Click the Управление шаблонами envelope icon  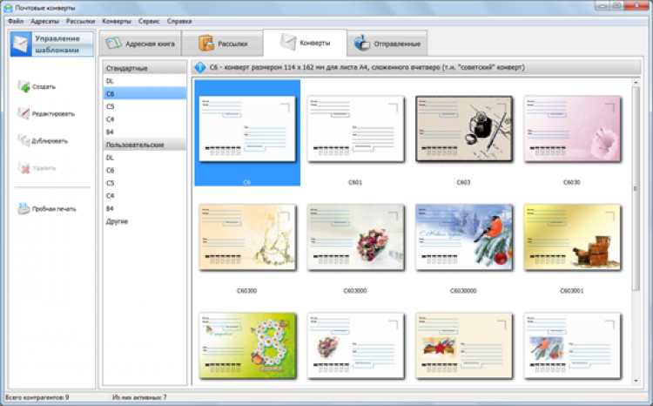point(21,44)
